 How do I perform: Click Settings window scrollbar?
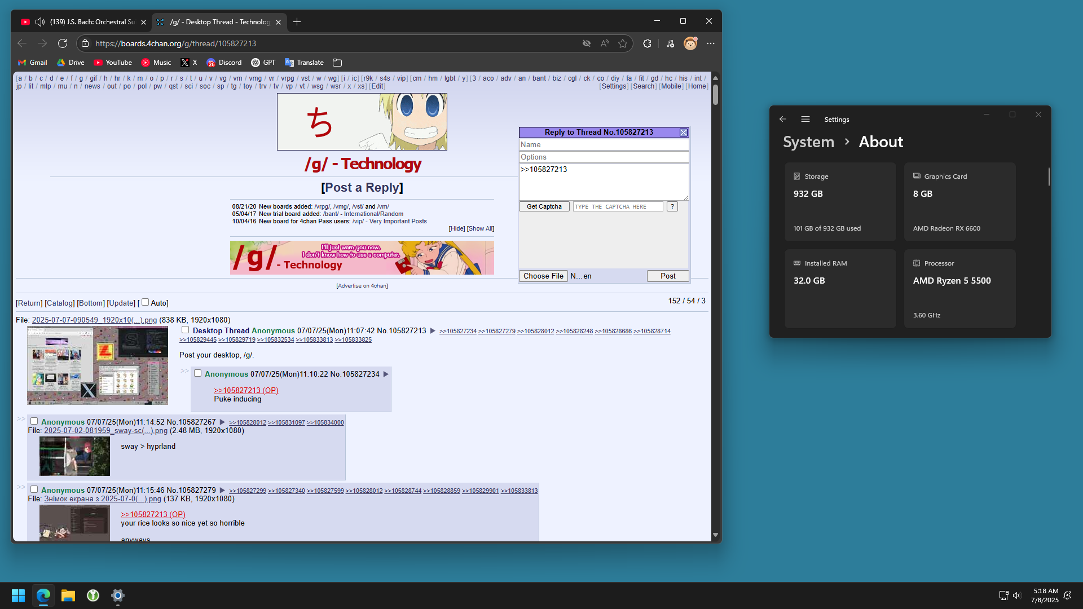tap(1049, 176)
